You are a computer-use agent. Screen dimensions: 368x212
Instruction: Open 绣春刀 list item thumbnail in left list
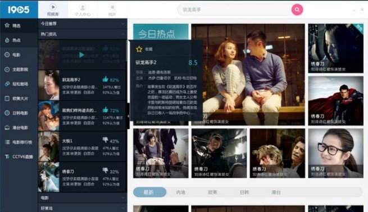tap(48, 177)
